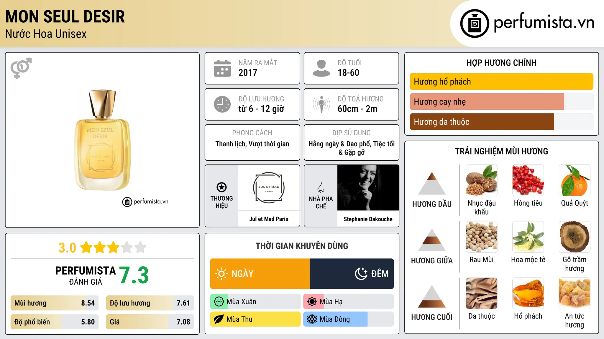Click the Độ phổ biến 5.80 score bar

(55, 322)
